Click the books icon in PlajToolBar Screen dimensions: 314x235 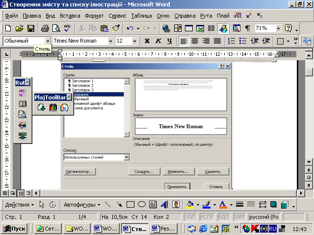coord(53,107)
